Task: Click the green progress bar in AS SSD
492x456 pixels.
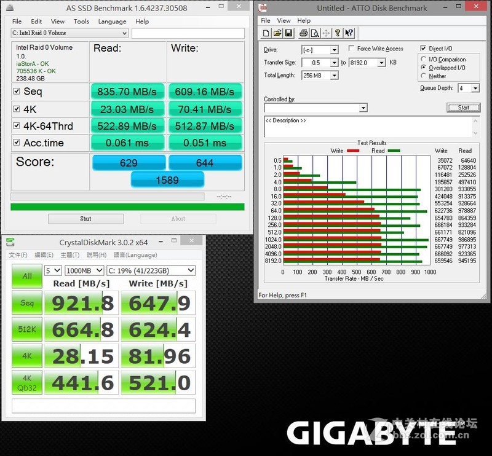Action: (x=127, y=206)
